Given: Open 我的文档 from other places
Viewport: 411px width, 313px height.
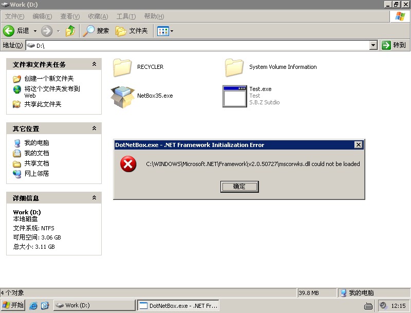Looking at the screenshot, I should 36,153.
